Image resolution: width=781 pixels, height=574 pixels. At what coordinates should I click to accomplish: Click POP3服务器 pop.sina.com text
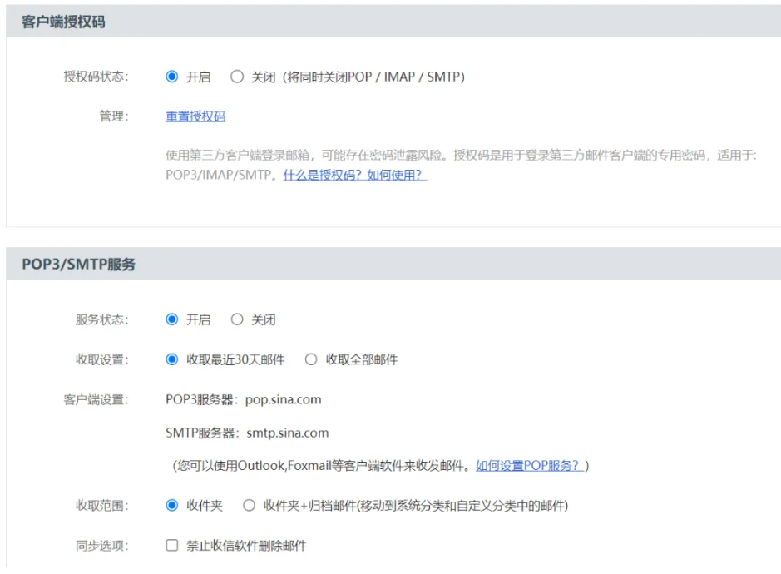244,399
